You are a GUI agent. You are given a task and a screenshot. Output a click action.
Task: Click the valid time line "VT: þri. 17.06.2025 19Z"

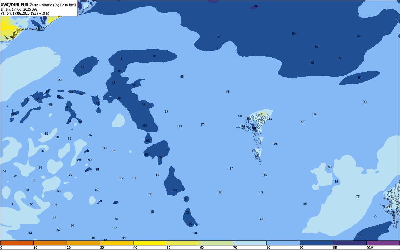point(18,13)
